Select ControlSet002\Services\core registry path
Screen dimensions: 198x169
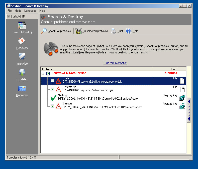98,99
